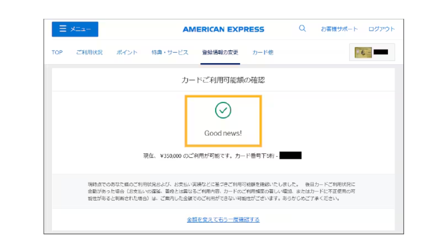The image size is (448, 252).
Task: Open お客様サポート customer support link
Action: coord(339,29)
